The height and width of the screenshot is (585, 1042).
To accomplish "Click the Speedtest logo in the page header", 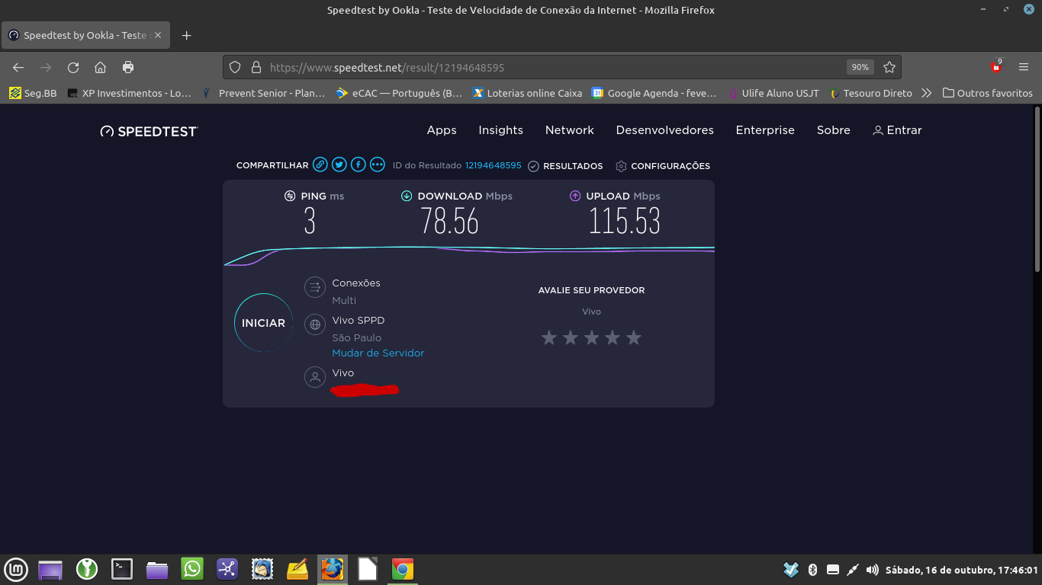I will (x=149, y=131).
